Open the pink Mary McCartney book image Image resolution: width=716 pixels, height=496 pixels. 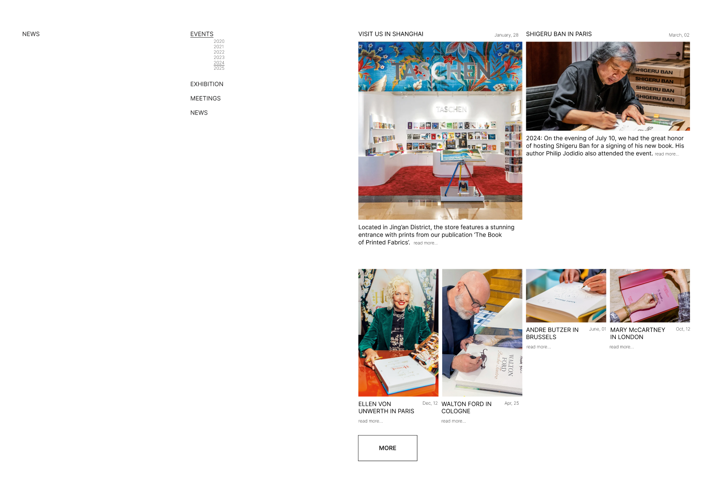pos(650,296)
